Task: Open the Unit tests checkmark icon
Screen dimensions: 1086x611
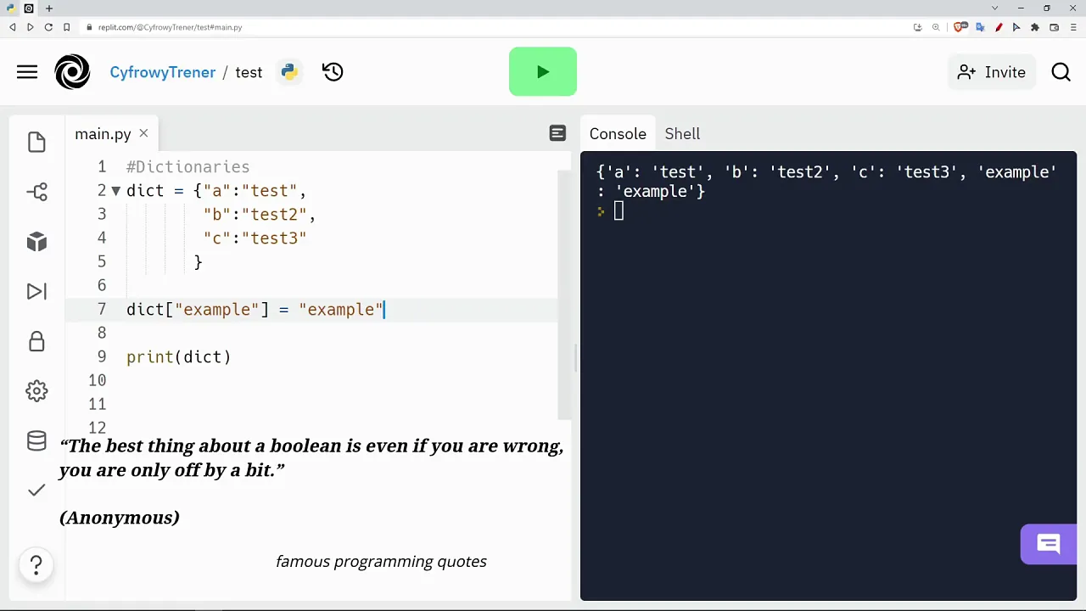Action: [36, 490]
